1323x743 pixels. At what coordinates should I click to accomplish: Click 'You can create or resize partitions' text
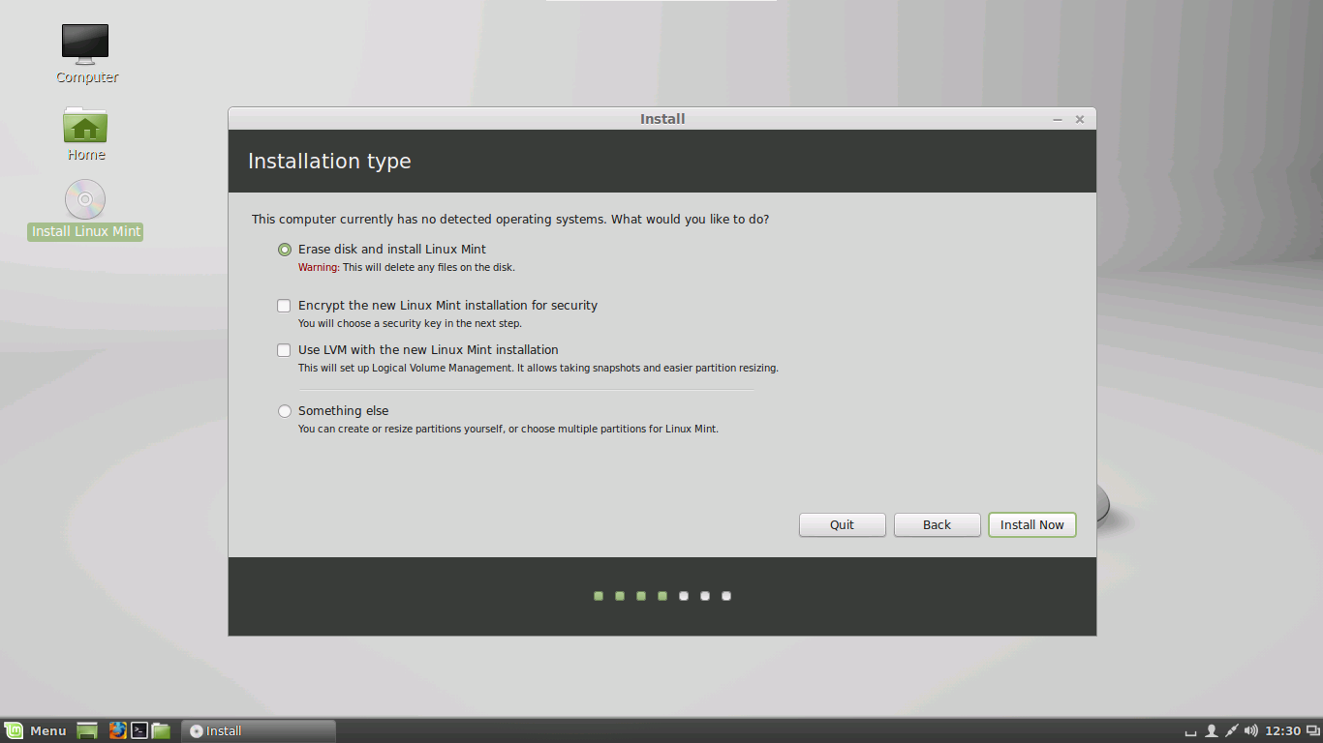tap(508, 429)
